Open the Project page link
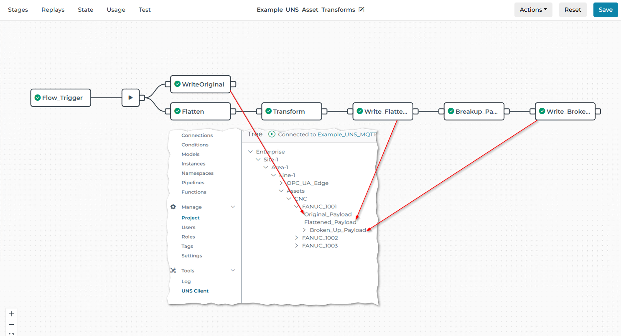Viewport: 621px width, 336px height. [191, 218]
